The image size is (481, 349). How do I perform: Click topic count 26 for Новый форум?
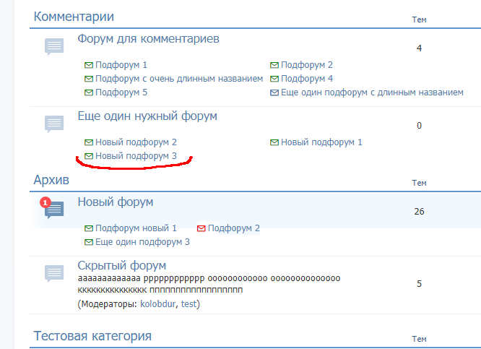coord(419,212)
